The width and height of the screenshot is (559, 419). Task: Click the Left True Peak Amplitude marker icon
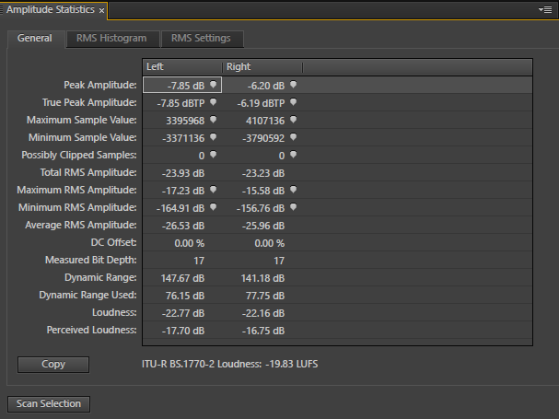(213, 102)
